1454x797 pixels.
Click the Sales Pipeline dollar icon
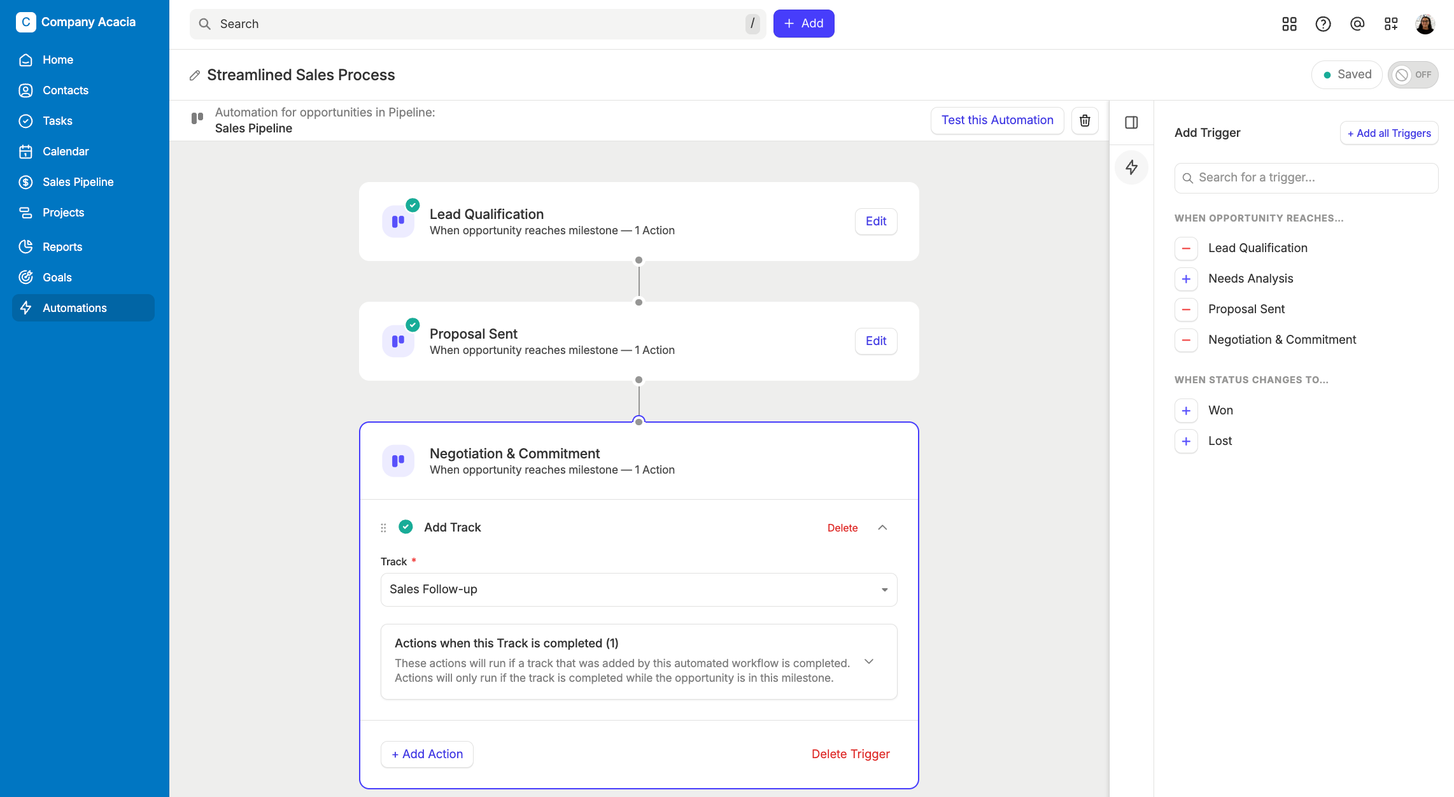25,182
